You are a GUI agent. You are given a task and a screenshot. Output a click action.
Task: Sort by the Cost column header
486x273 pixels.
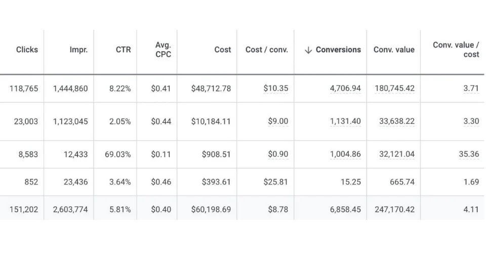[223, 50]
